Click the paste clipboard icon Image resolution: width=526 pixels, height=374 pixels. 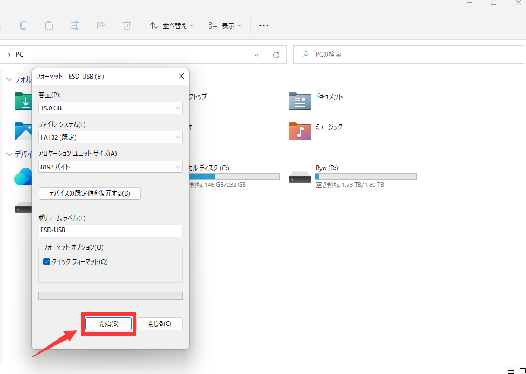pos(49,25)
